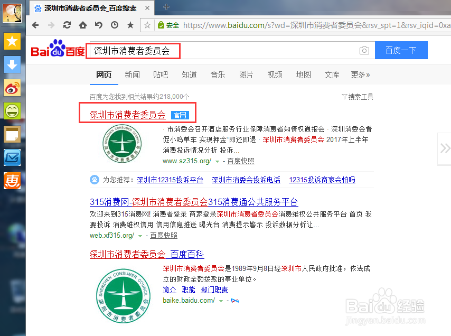Image resolution: width=451 pixels, height=336 pixels.
Task: Expand 更多» search categories
Action: (x=360, y=75)
